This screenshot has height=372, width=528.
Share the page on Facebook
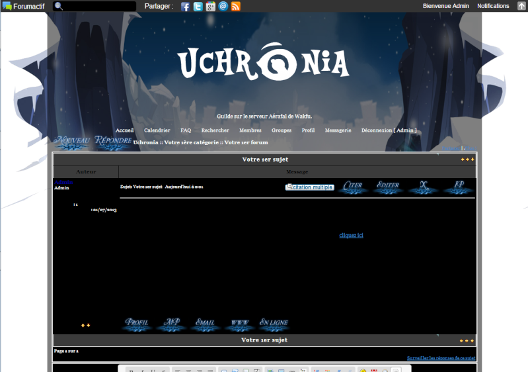185,7
